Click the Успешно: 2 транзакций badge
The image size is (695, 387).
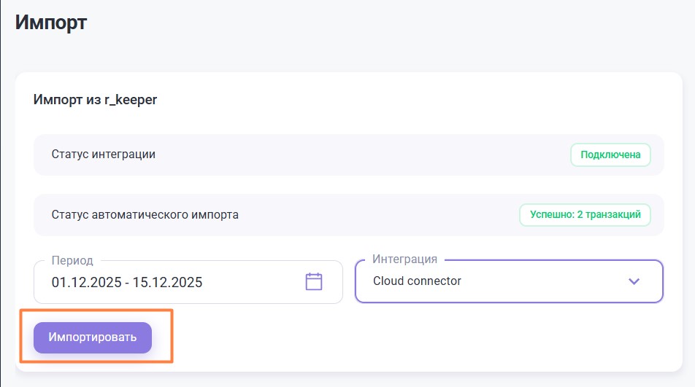[x=585, y=215]
